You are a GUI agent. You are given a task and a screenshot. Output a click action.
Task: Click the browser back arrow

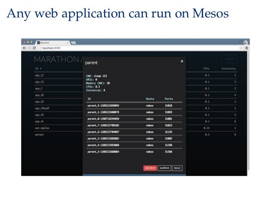click(24, 48)
